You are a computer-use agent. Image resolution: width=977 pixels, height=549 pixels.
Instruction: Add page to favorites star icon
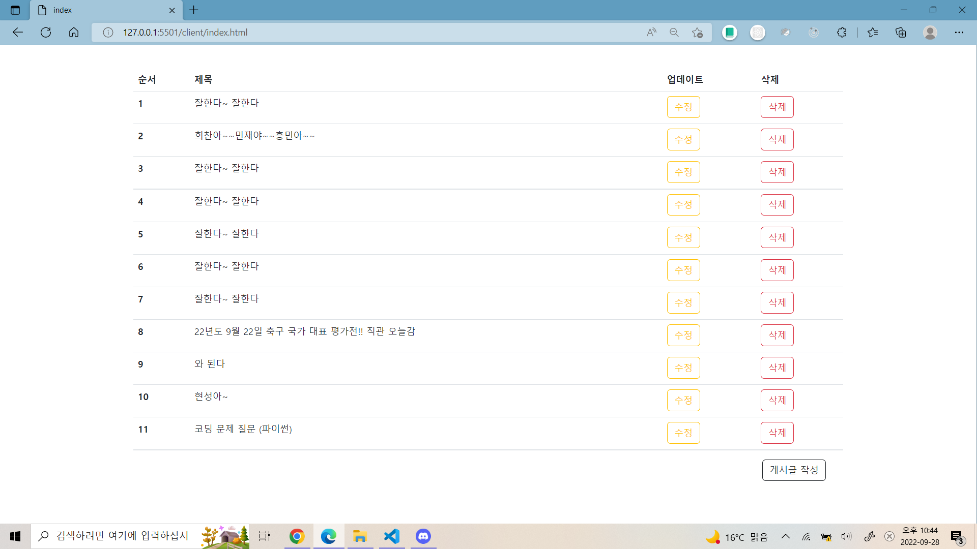(x=697, y=33)
